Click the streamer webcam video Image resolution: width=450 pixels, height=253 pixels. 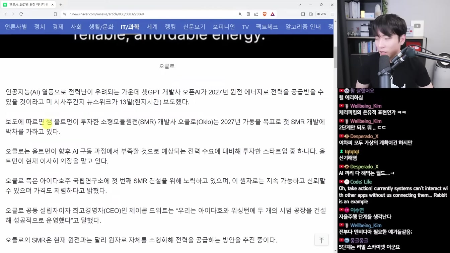pyautogui.click(x=394, y=44)
